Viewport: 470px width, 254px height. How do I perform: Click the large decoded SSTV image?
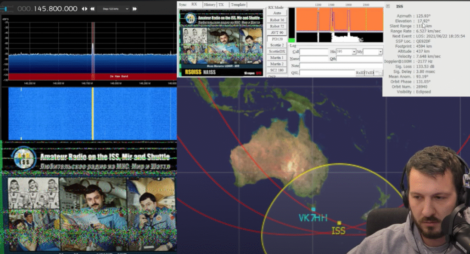90,197
